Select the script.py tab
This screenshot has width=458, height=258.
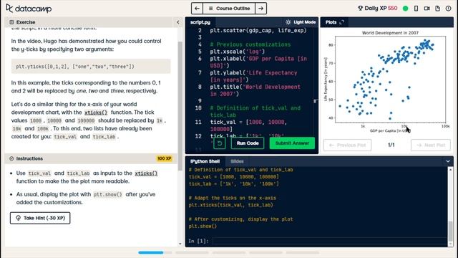tap(200, 22)
